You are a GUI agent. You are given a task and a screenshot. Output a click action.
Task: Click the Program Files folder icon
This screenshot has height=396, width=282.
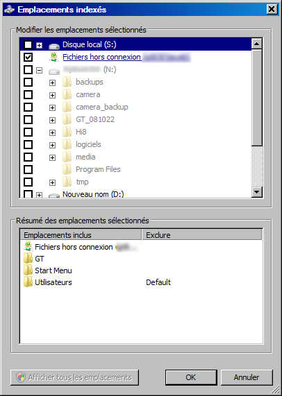(x=67, y=169)
